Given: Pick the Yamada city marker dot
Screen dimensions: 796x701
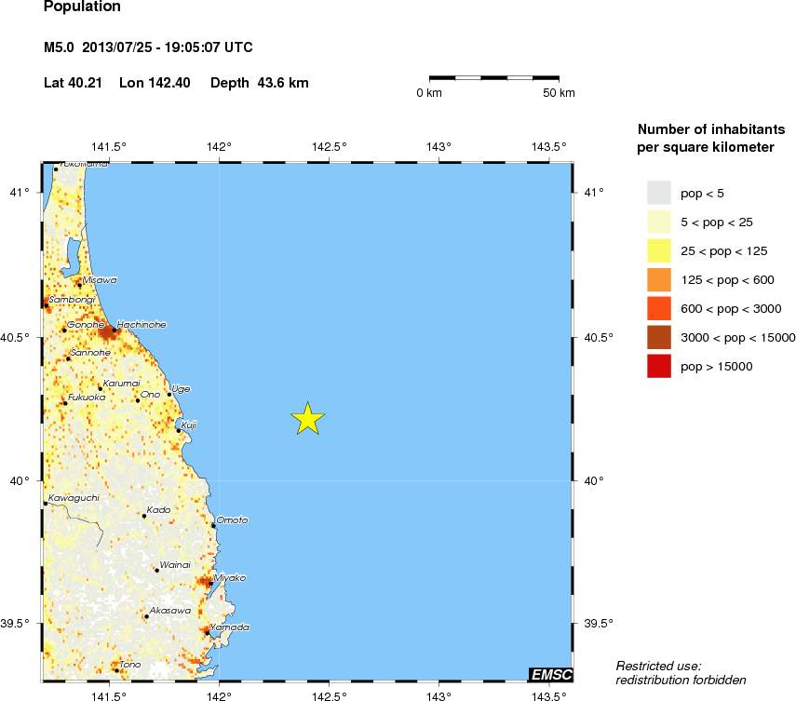Looking at the screenshot, I should point(207,633).
